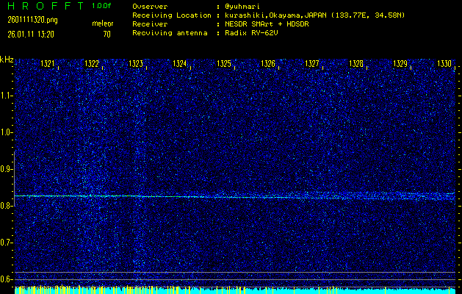This screenshot has width=462, height=294.
Task: Select the 1323 time marker
Action: 136,65
